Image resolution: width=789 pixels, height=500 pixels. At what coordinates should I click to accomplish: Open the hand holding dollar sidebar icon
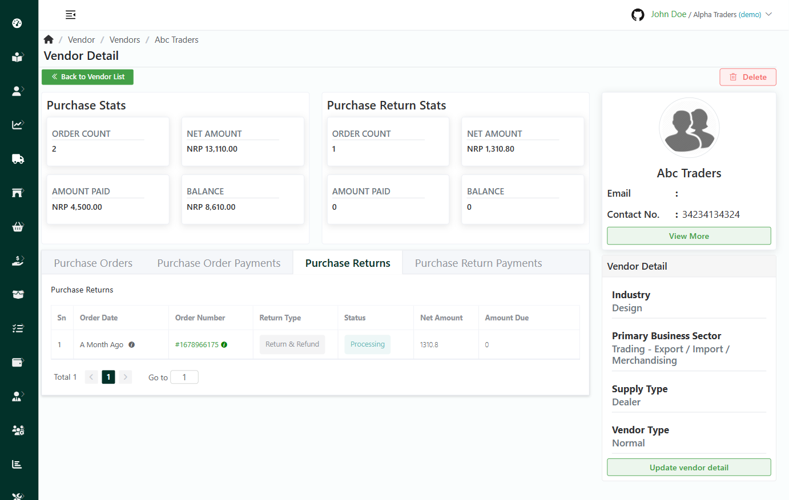click(18, 261)
